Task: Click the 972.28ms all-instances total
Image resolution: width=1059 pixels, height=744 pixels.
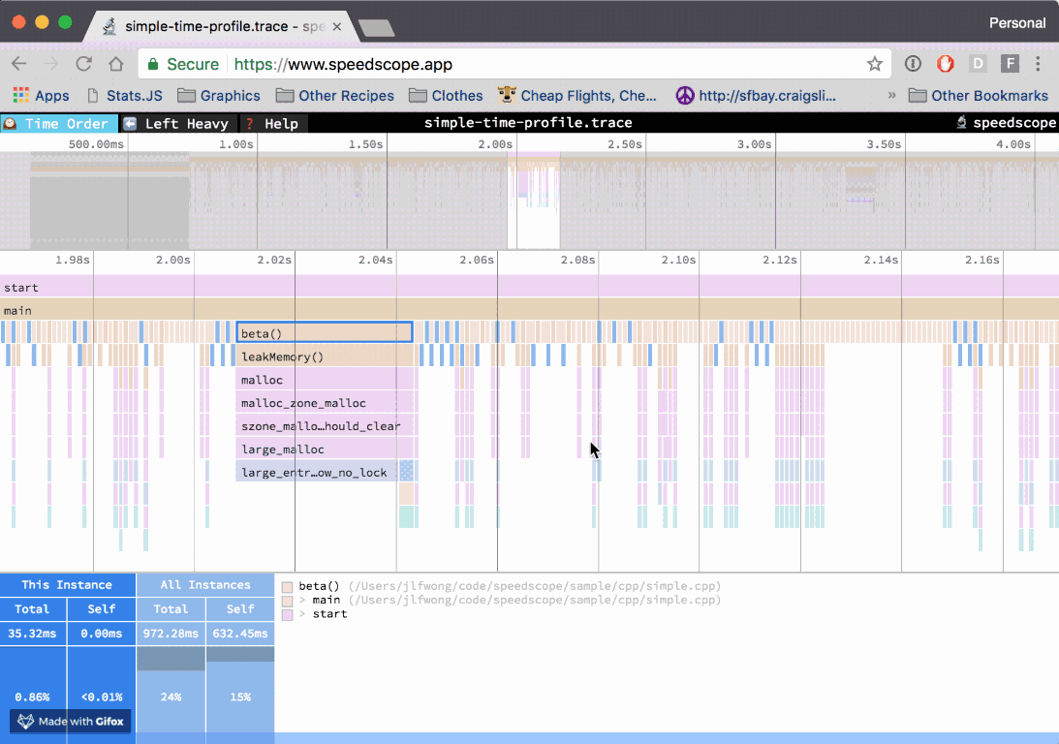Action: [x=171, y=634]
